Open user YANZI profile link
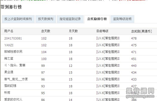 9,45
